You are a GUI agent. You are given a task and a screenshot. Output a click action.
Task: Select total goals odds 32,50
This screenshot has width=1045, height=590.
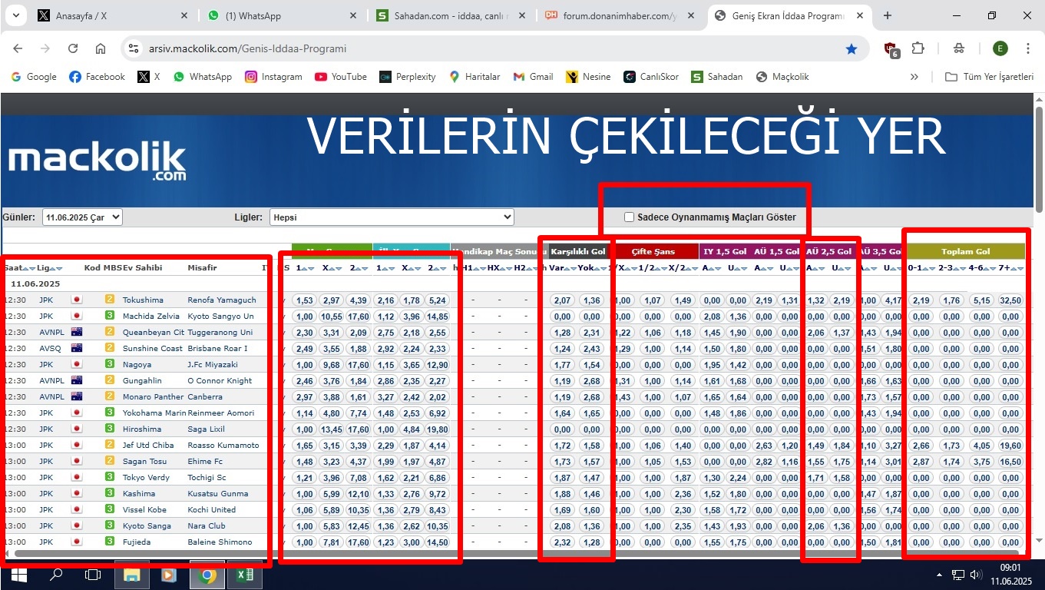coord(1010,300)
